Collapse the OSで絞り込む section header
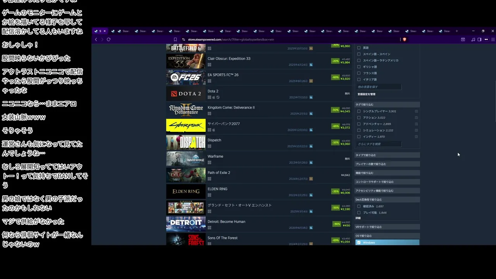496x279 pixels. point(387,236)
